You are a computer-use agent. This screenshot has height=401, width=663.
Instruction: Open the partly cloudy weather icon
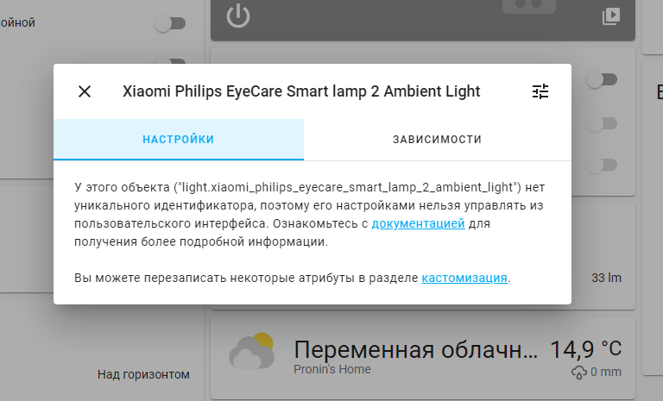[252, 352]
